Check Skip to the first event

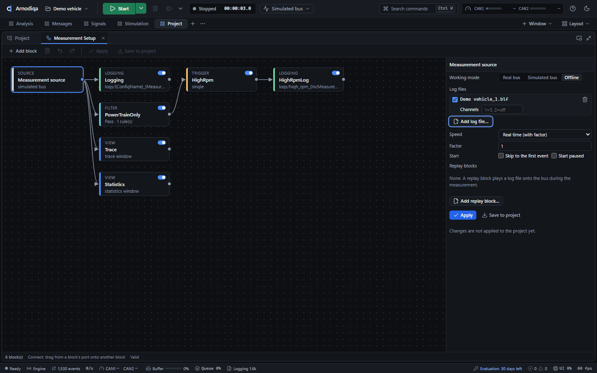[501, 156]
